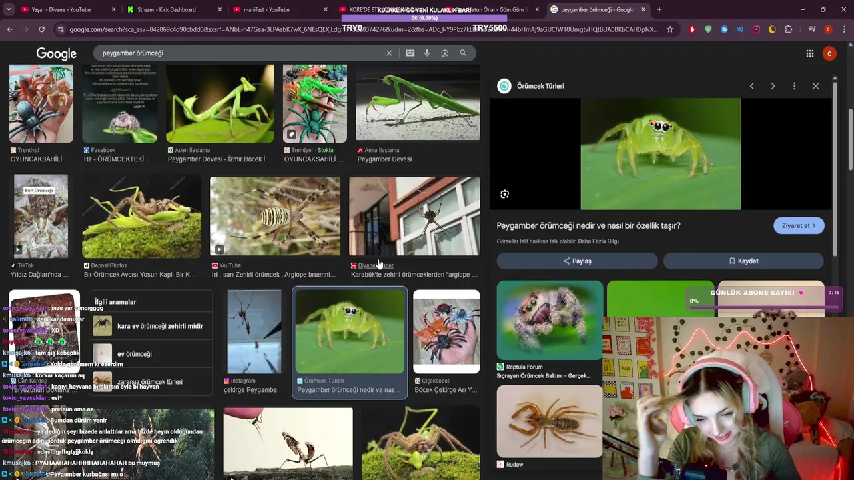Screen dimensions: 854x480
Task: Open Çiçeksepeti toy insects image result
Action: pyautogui.click(x=446, y=331)
